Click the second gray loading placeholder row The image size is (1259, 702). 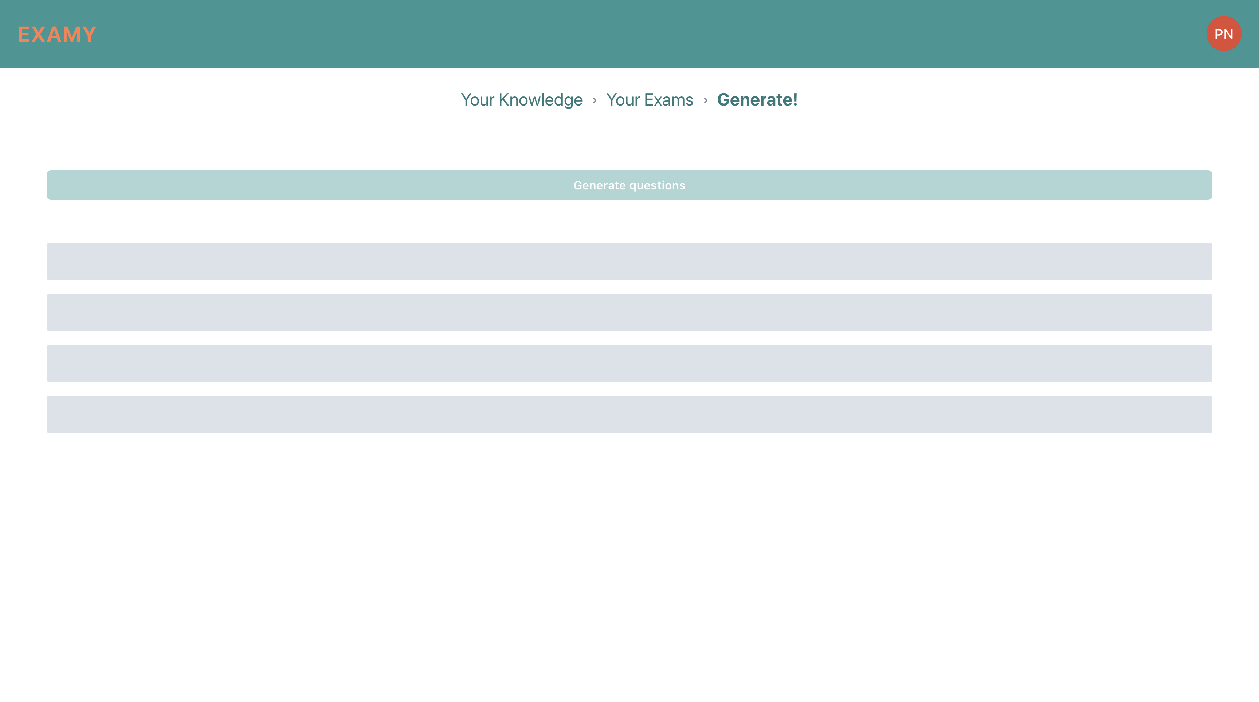pos(629,312)
